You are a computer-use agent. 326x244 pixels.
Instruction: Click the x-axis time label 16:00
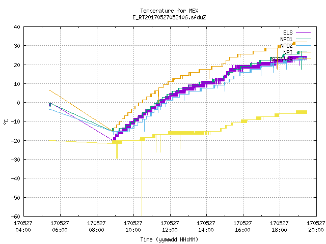click(242, 230)
